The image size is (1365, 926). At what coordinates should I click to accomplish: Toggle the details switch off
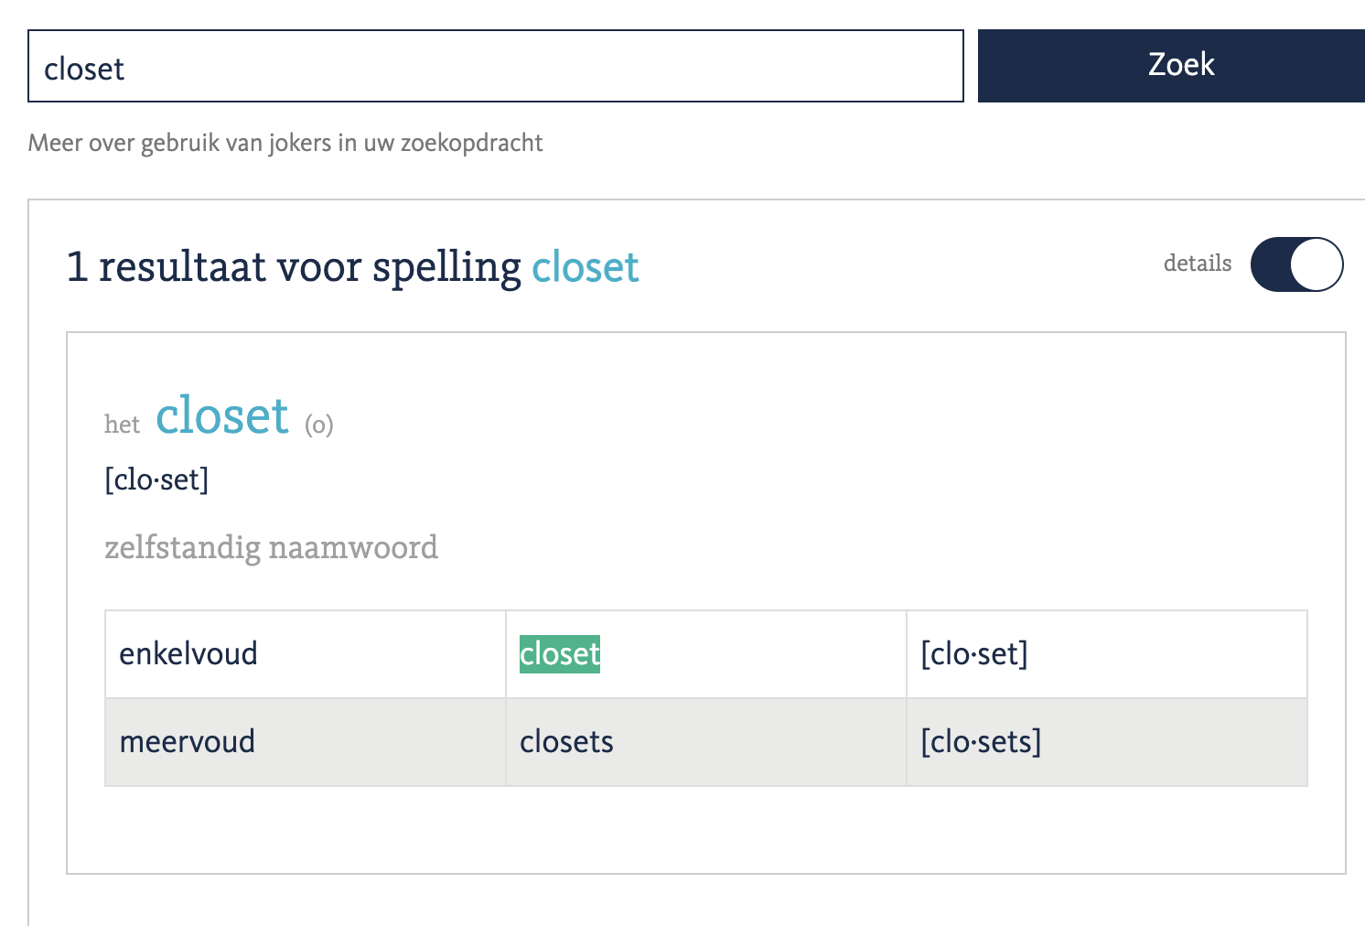click(1296, 264)
